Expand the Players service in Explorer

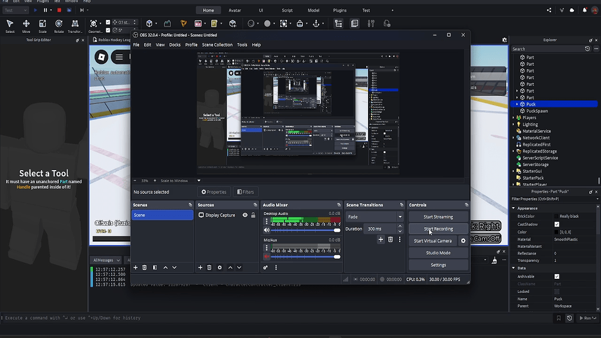pyautogui.click(x=514, y=117)
